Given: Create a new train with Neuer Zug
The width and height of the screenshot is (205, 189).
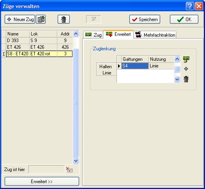Looking at the screenshot, I should coord(20,19).
